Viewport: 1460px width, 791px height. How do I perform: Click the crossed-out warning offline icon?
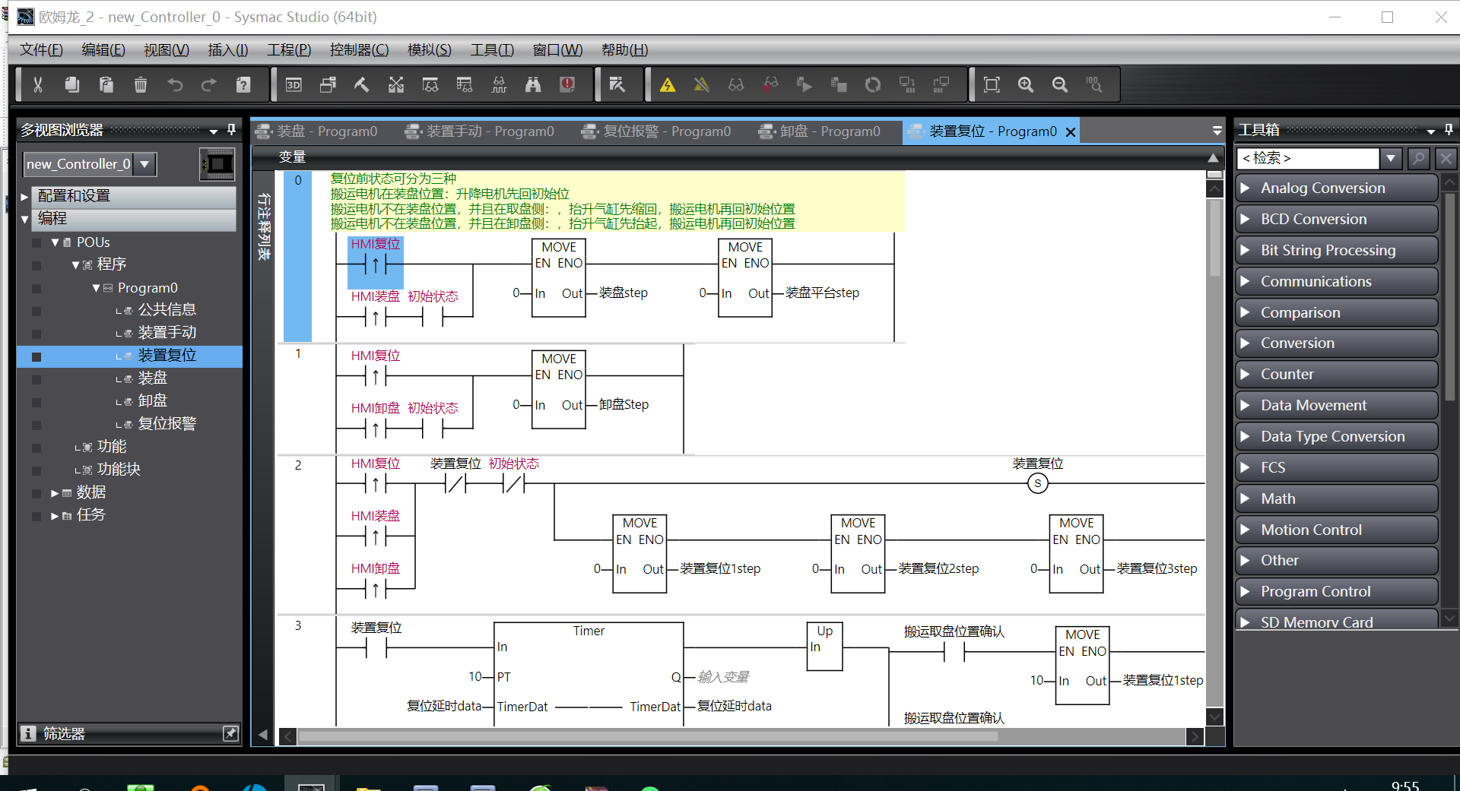tap(702, 84)
